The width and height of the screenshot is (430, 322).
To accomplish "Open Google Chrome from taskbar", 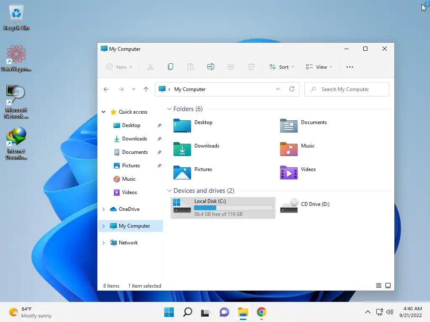I will 261,312.
